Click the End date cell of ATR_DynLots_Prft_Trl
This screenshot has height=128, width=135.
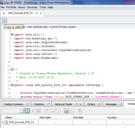coord(89,122)
